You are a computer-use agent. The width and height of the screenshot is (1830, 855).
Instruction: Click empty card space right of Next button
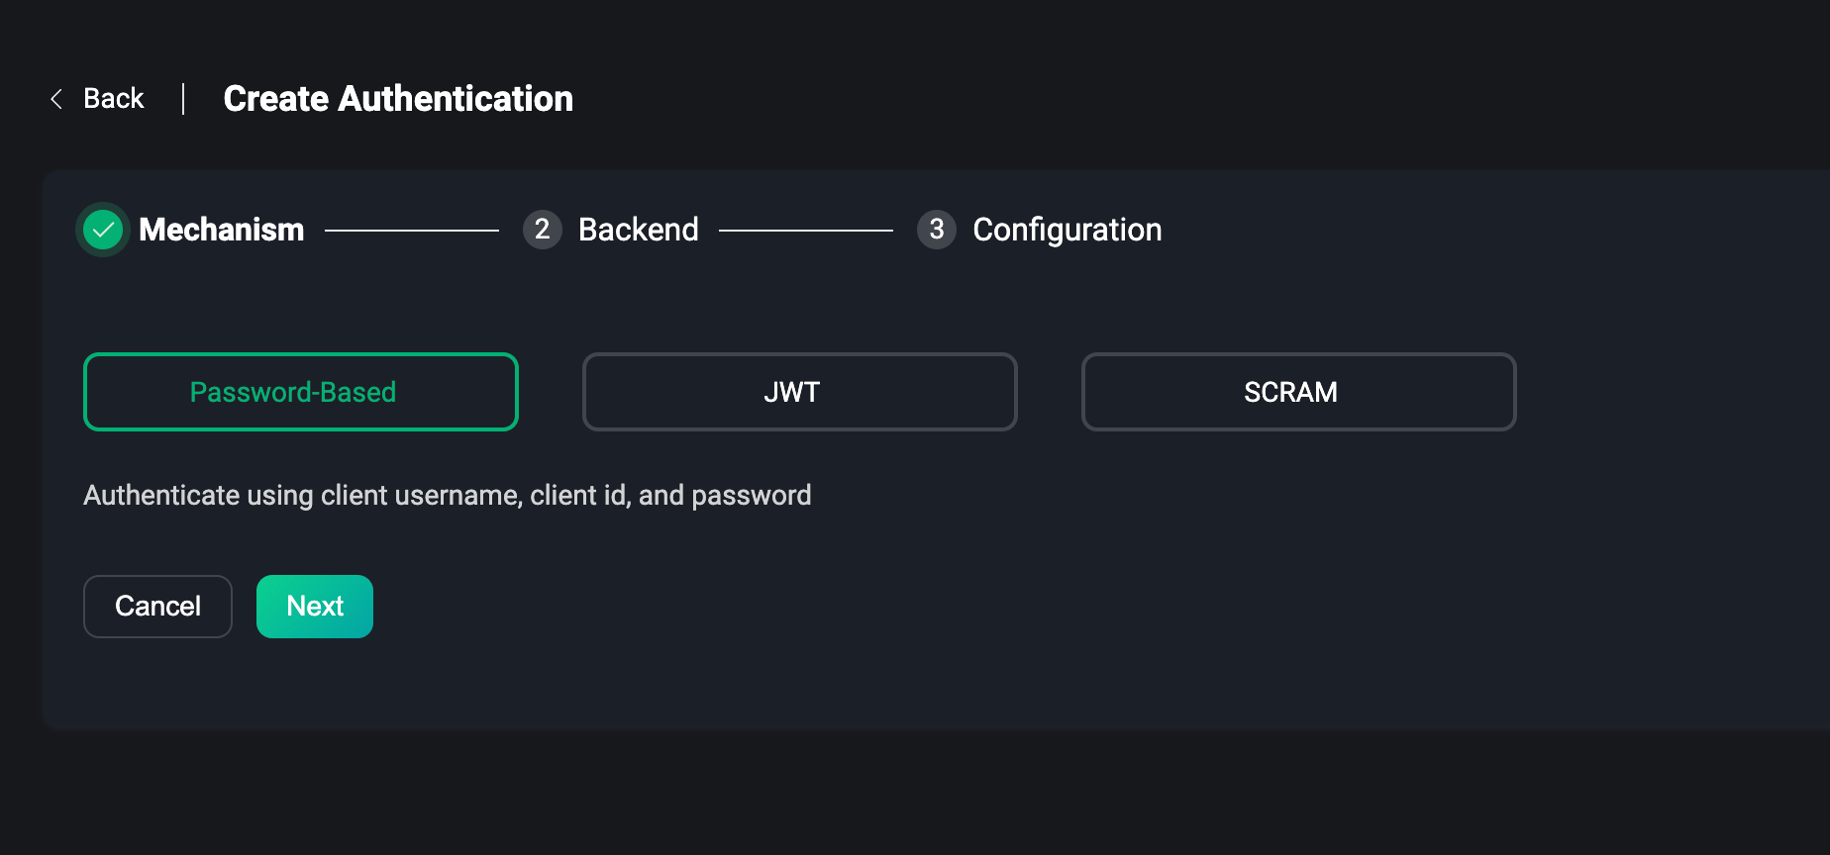pos(891,607)
